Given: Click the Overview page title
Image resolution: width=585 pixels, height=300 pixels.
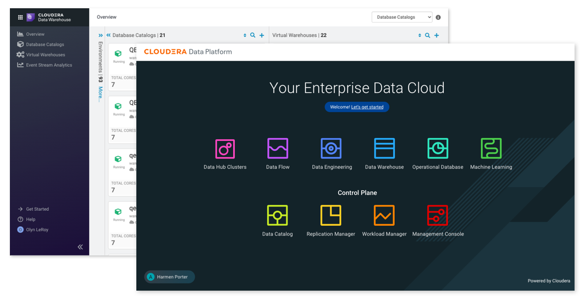Looking at the screenshot, I should click(107, 17).
